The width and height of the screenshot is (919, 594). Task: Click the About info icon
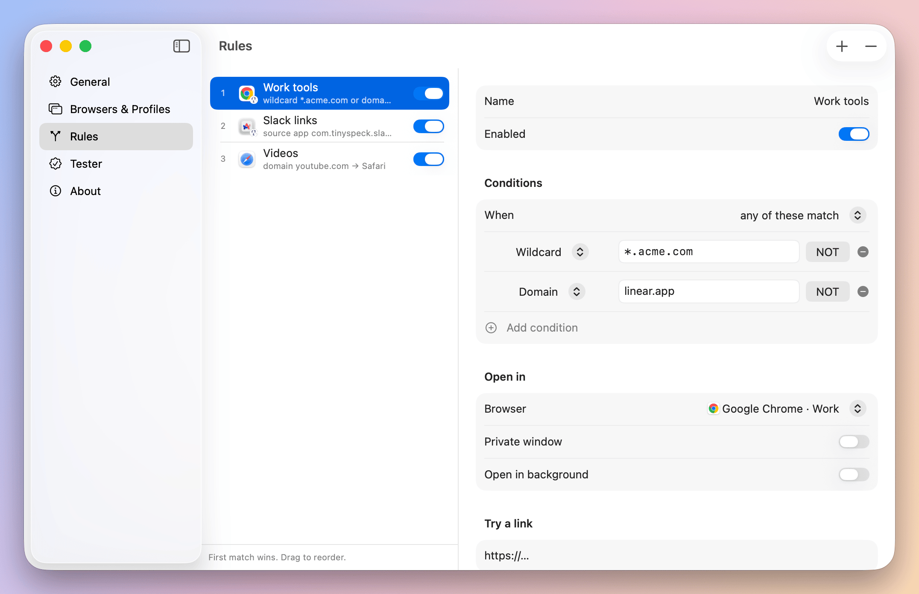point(56,191)
